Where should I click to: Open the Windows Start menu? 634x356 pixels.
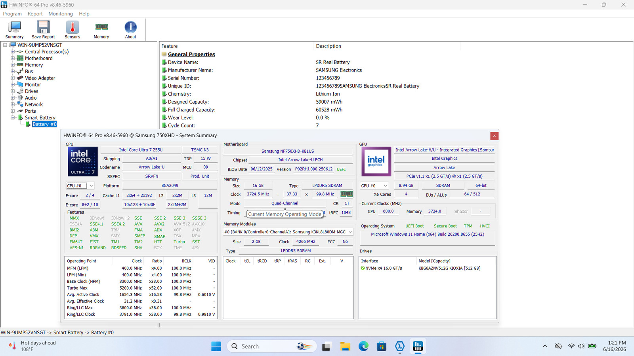(216, 347)
